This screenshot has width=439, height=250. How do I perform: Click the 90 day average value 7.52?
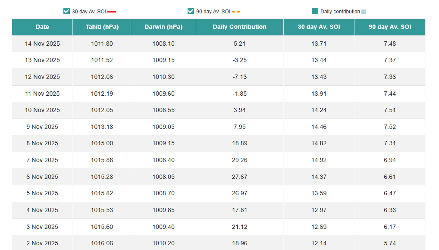[389, 127]
